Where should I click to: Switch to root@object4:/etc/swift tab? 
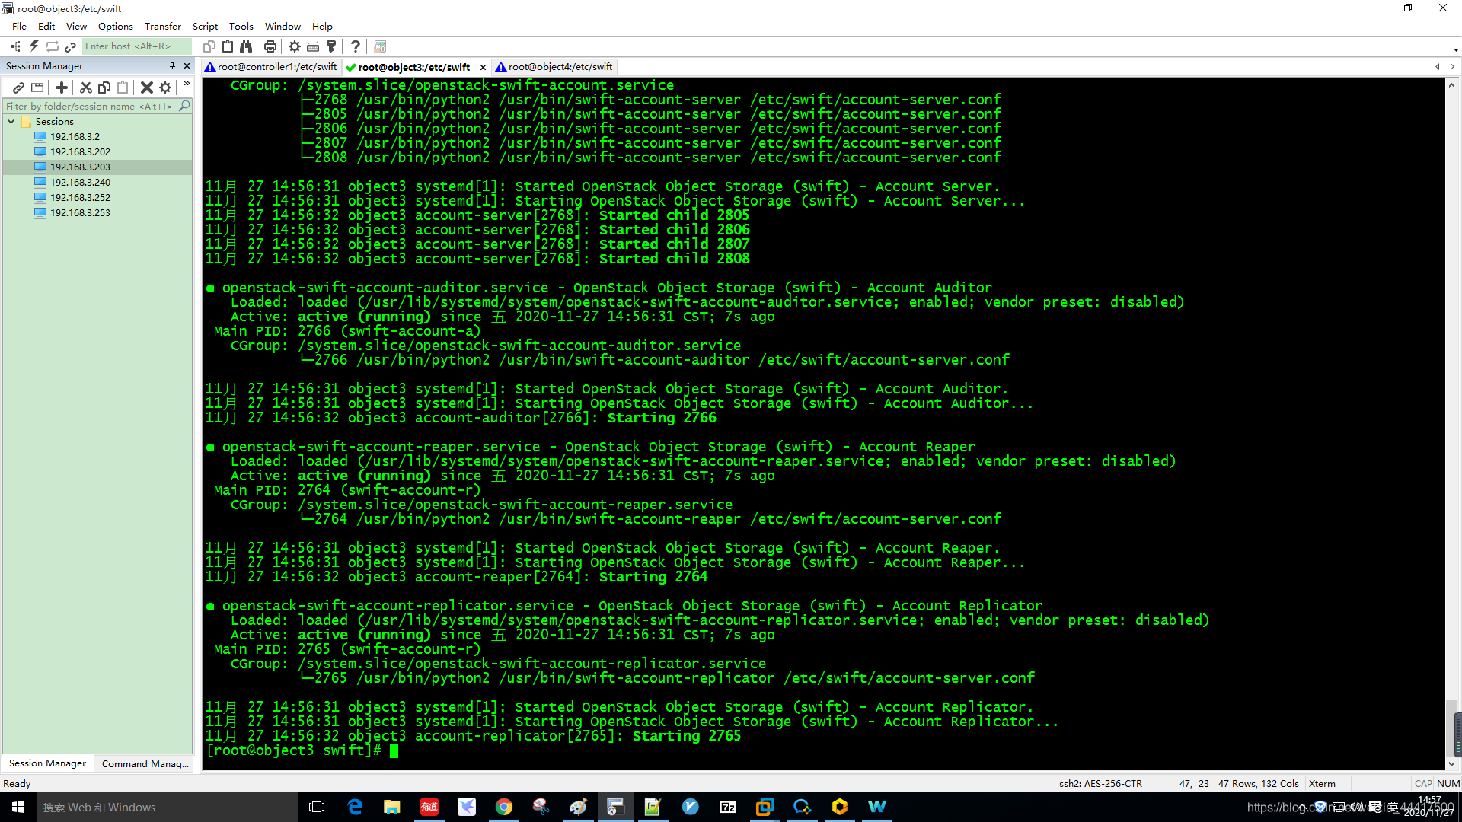(554, 67)
